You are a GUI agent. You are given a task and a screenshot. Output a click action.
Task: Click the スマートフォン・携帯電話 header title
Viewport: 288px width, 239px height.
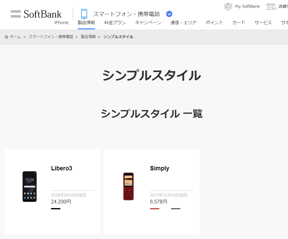pyautogui.click(x=126, y=14)
